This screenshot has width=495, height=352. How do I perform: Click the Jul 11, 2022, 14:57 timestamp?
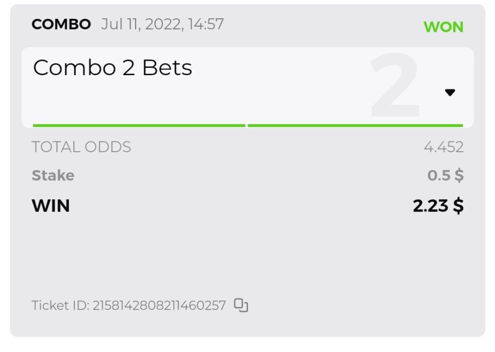click(162, 24)
